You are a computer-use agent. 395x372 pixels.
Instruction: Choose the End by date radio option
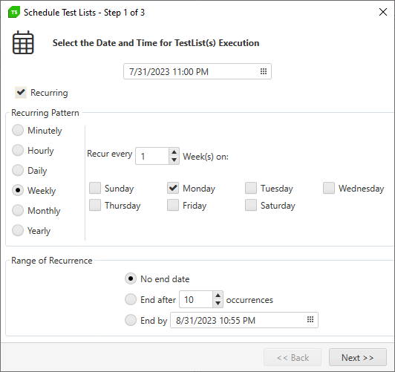click(x=131, y=320)
